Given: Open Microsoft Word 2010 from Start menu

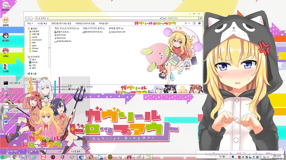Looking at the screenshot, I should (x=11, y=122).
